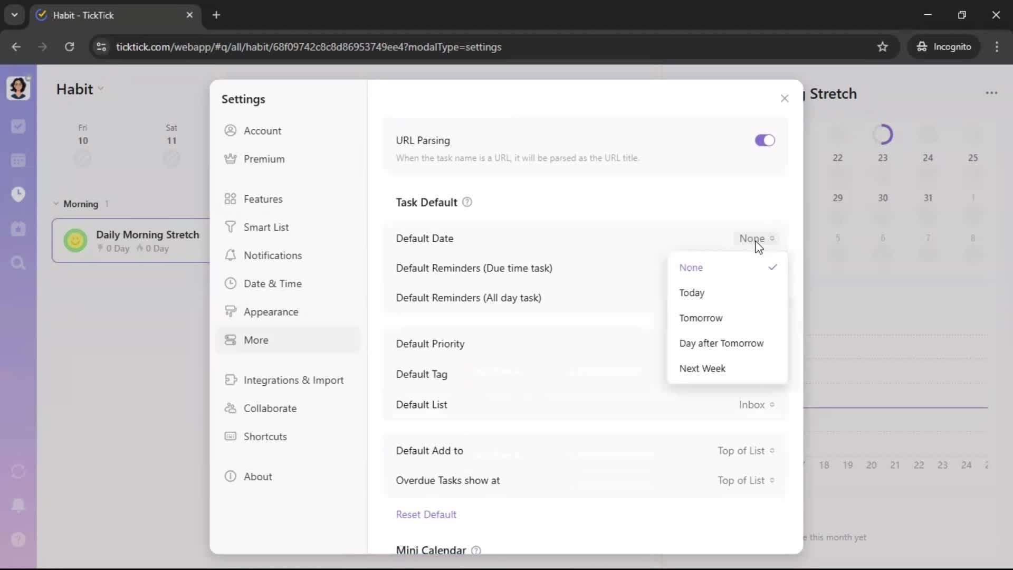The width and height of the screenshot is (1013, 570).
Task: Open the Default Add to dropdown
Action: 745,451
